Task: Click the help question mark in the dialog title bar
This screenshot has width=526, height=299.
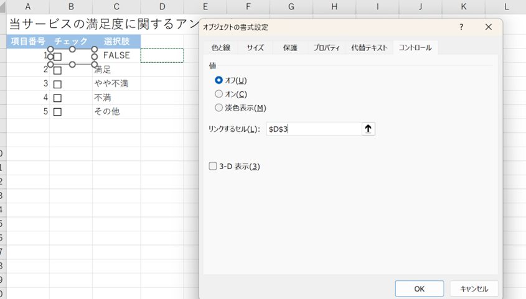Action: [461, 27]
